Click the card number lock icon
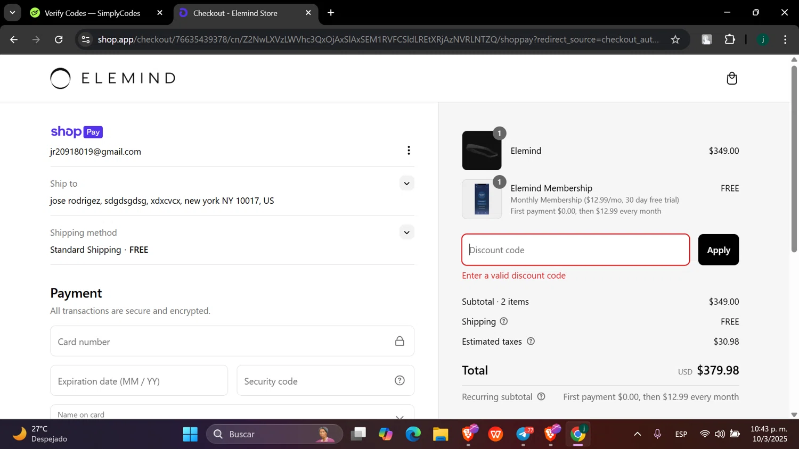This screenshot has height=449, width=799. (399, 341)
